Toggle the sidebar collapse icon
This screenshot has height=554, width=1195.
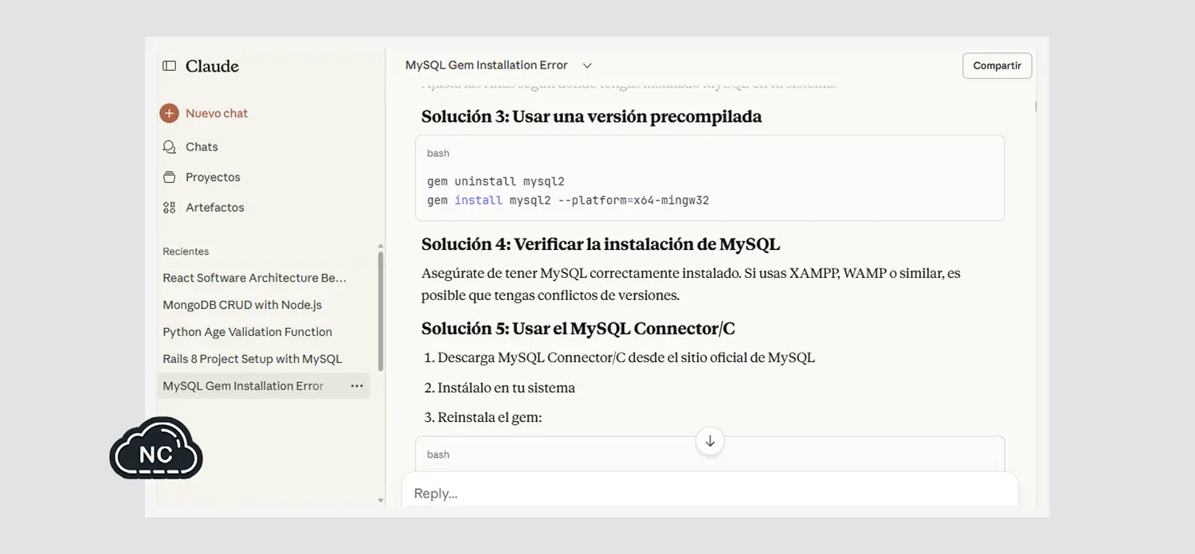[169, 66]
